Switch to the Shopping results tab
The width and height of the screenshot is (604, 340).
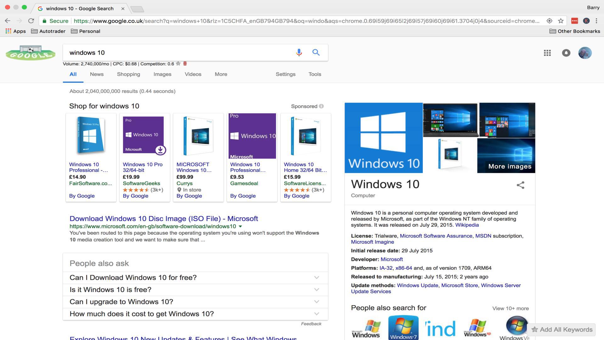pyautogui.click(x=128, y=74)
